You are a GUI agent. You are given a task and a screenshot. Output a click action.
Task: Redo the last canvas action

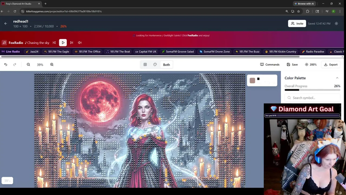coord(15,64)
